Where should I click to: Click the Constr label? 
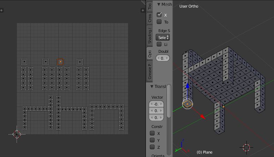pyautogui.click(x=157, y=127)
